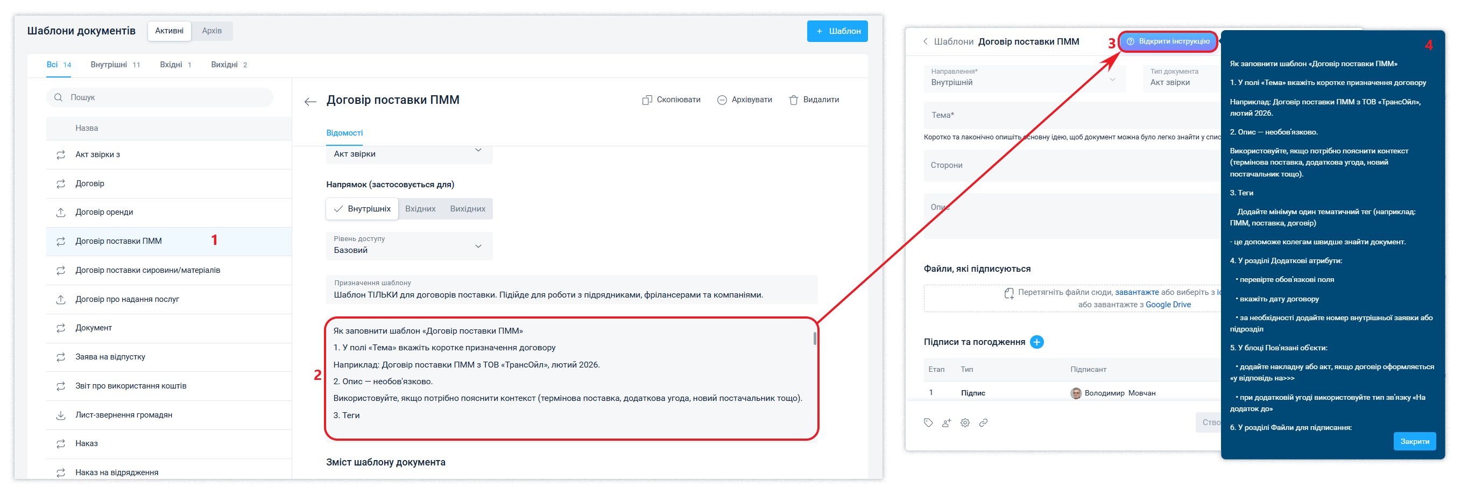Click the tag icon in bottom toolbar
This screenshot has width=1461, height=494.
tap(928, 422)
